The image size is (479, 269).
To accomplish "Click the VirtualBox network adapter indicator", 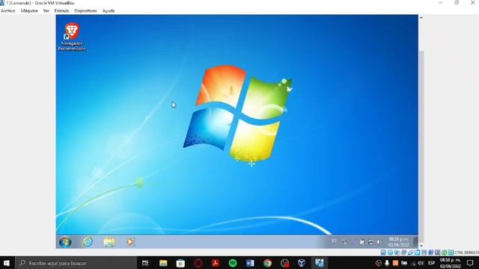I will (x=403, y=253).
